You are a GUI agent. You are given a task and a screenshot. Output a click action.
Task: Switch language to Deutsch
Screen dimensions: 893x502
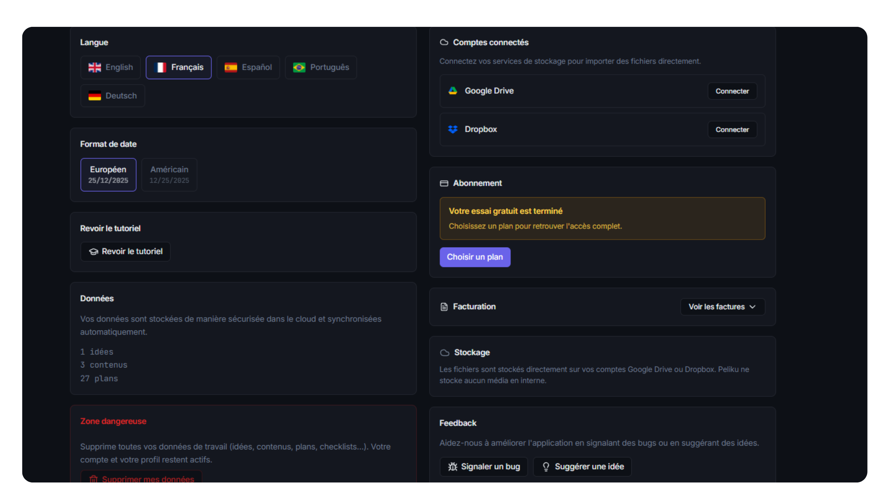click(x=112, y=96)
